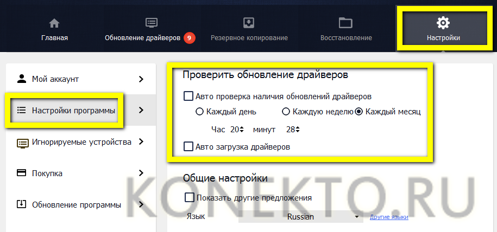497x232 pixels.
Task: Click the folder icon above Восстановление
Action: click(345, 23)
